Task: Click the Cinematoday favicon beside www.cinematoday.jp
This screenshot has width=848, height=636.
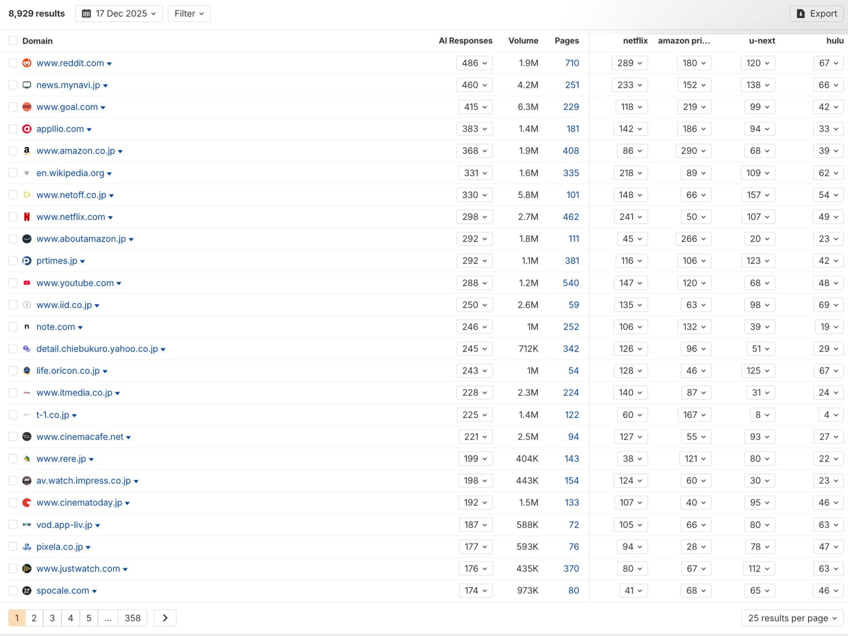Action: tap(26, 503)
